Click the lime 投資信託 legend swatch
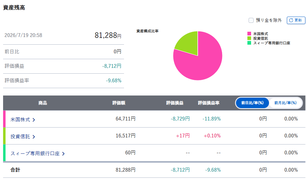The height and width of the screenshot is (179, 306). tap(249, 38)
